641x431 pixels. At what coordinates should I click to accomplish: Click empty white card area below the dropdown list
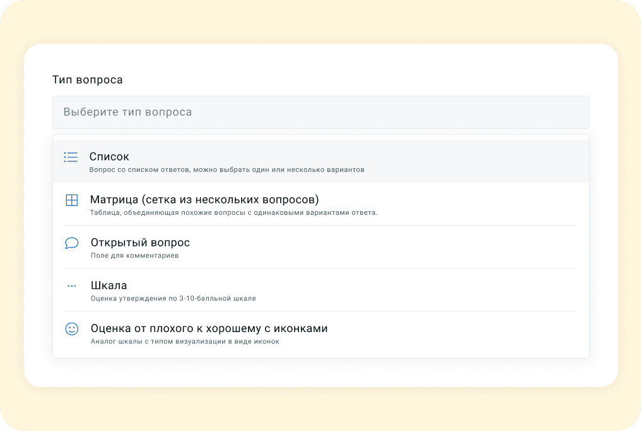coord(320,372)
